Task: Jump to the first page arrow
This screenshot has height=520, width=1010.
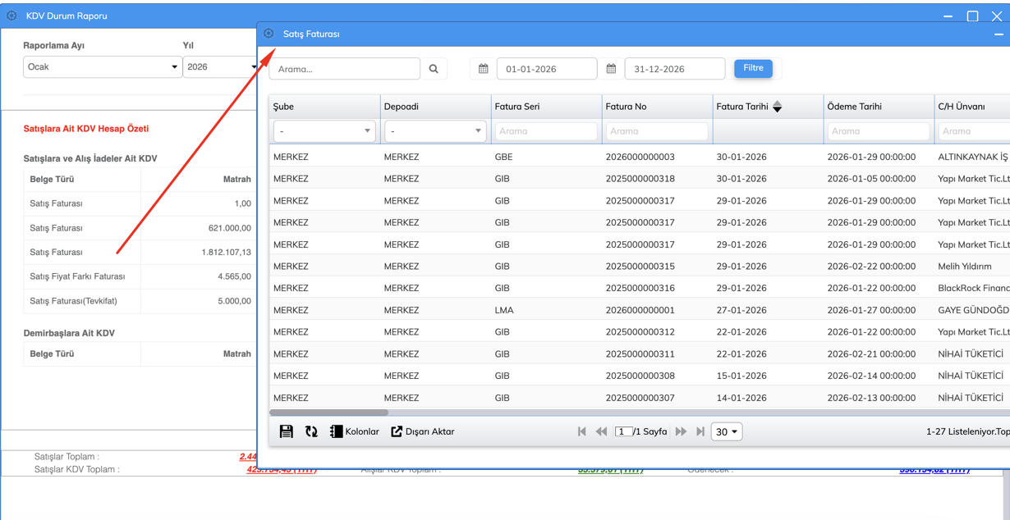Action: pyautogui.click(x=581, y=431)
